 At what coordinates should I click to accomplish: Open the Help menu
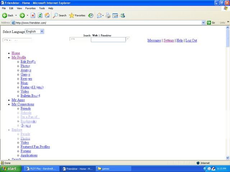51,8
